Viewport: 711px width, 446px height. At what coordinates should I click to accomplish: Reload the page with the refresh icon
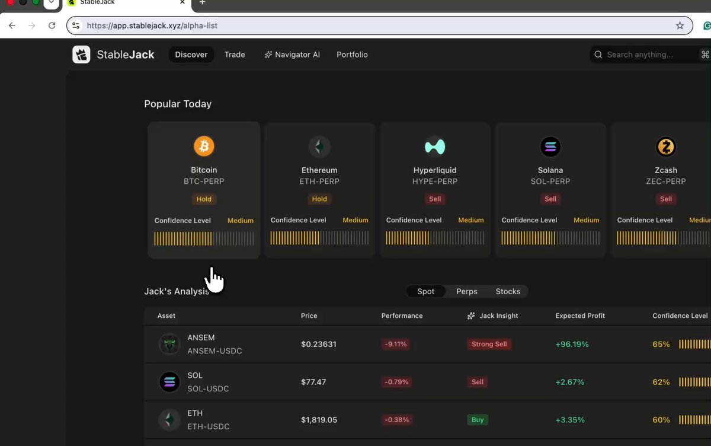coord(52,26)
